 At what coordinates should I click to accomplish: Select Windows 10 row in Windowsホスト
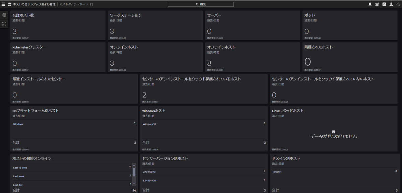click(x=204, y=124)
